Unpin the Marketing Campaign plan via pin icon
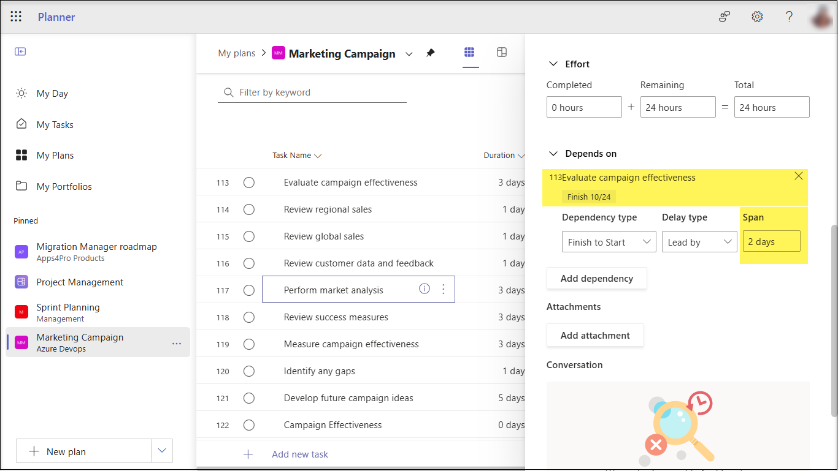Screen dimensions: 838x471 pyautogui.click(x=430, y=53)
